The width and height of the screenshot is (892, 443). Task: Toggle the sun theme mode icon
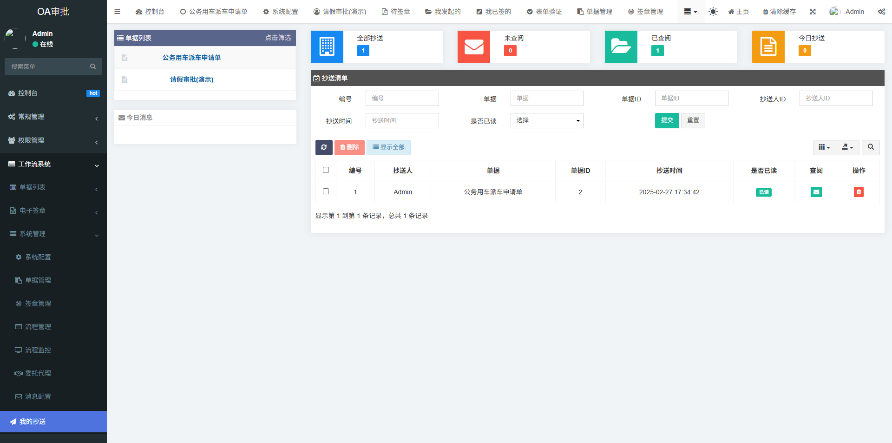(x=713, y=12)
